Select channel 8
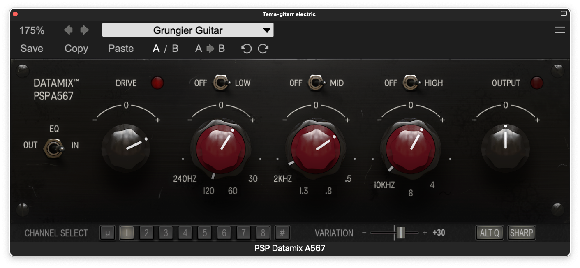Image resolution: width=580 pixels, height=268 pixels. (x=263, y=233)
